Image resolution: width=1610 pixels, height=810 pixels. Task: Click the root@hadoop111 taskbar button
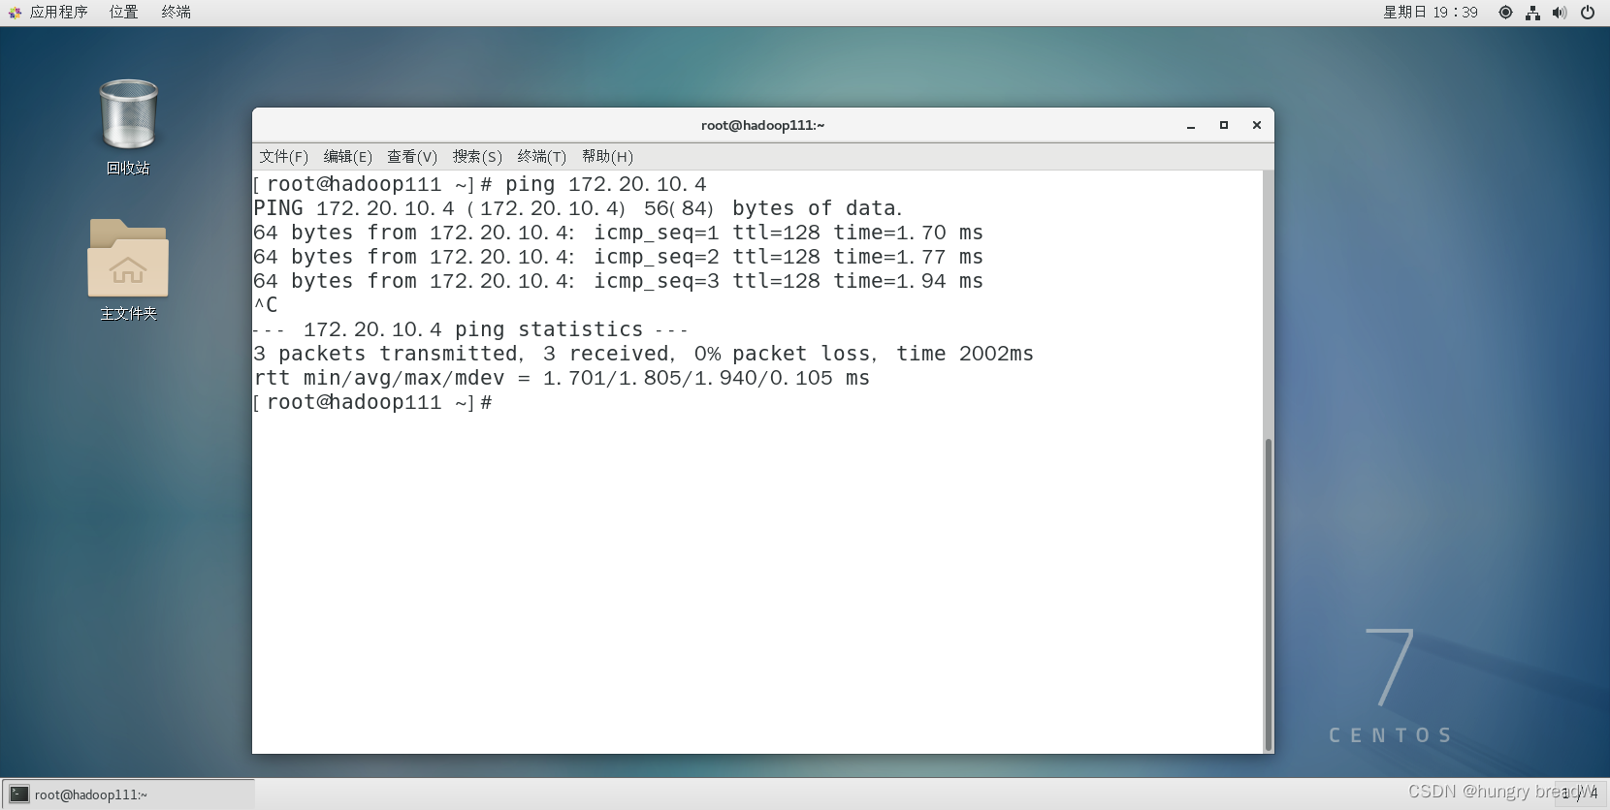(x=128, y=794)
